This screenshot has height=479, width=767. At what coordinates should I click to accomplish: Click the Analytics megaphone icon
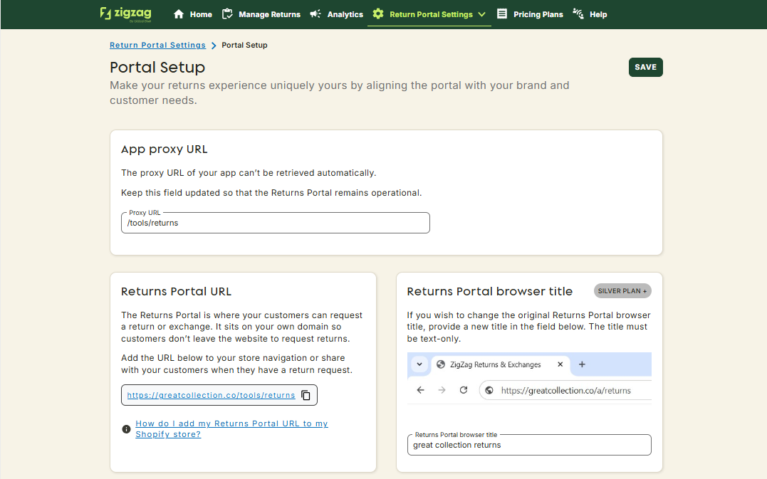pos(315,14)
